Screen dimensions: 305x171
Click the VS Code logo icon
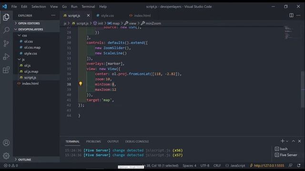[4, 6]
